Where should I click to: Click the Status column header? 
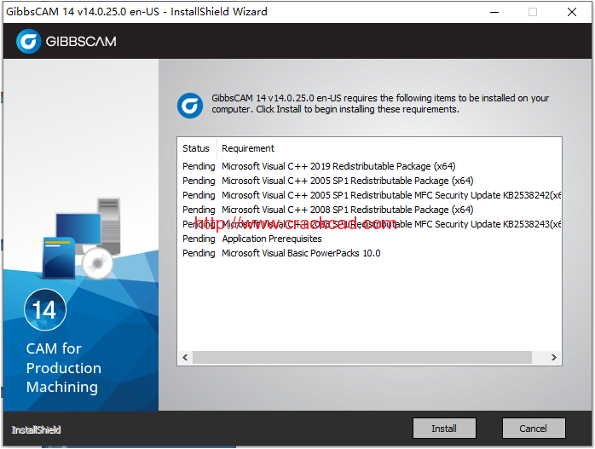(x=196, y=148)
